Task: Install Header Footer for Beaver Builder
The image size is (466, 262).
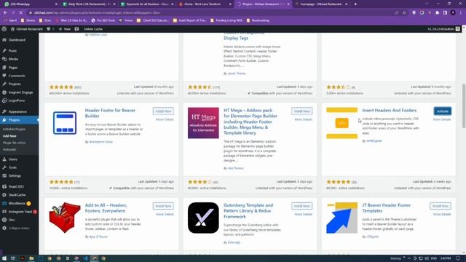Action: (163, 111)
